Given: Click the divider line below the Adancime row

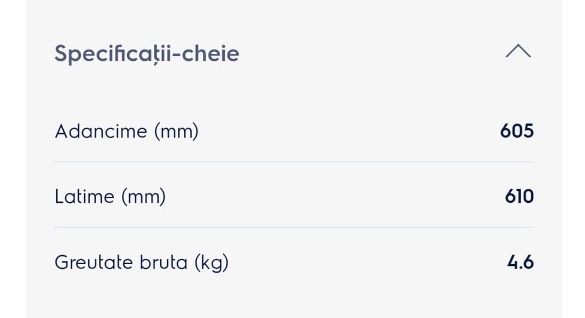Looking at the screenshot, I should 294,162.
